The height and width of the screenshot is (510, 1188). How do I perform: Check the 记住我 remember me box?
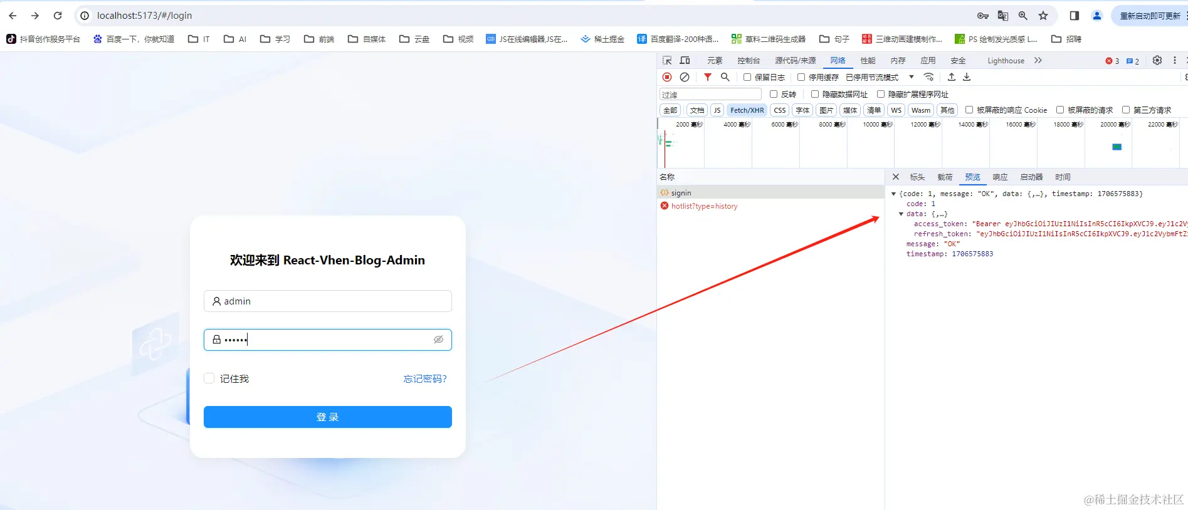point(209,378)
